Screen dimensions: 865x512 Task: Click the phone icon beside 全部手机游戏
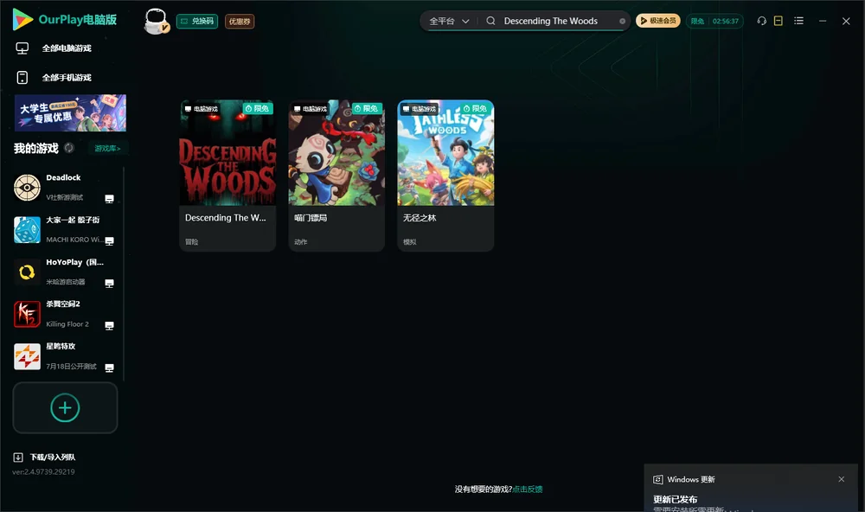click(22, 77)
